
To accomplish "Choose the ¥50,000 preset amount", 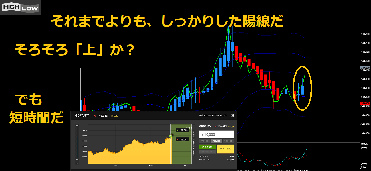I will [x=228, y=141].
